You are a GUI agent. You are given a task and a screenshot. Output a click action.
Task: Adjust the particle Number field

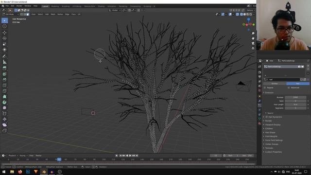click(x=295, y=97)
